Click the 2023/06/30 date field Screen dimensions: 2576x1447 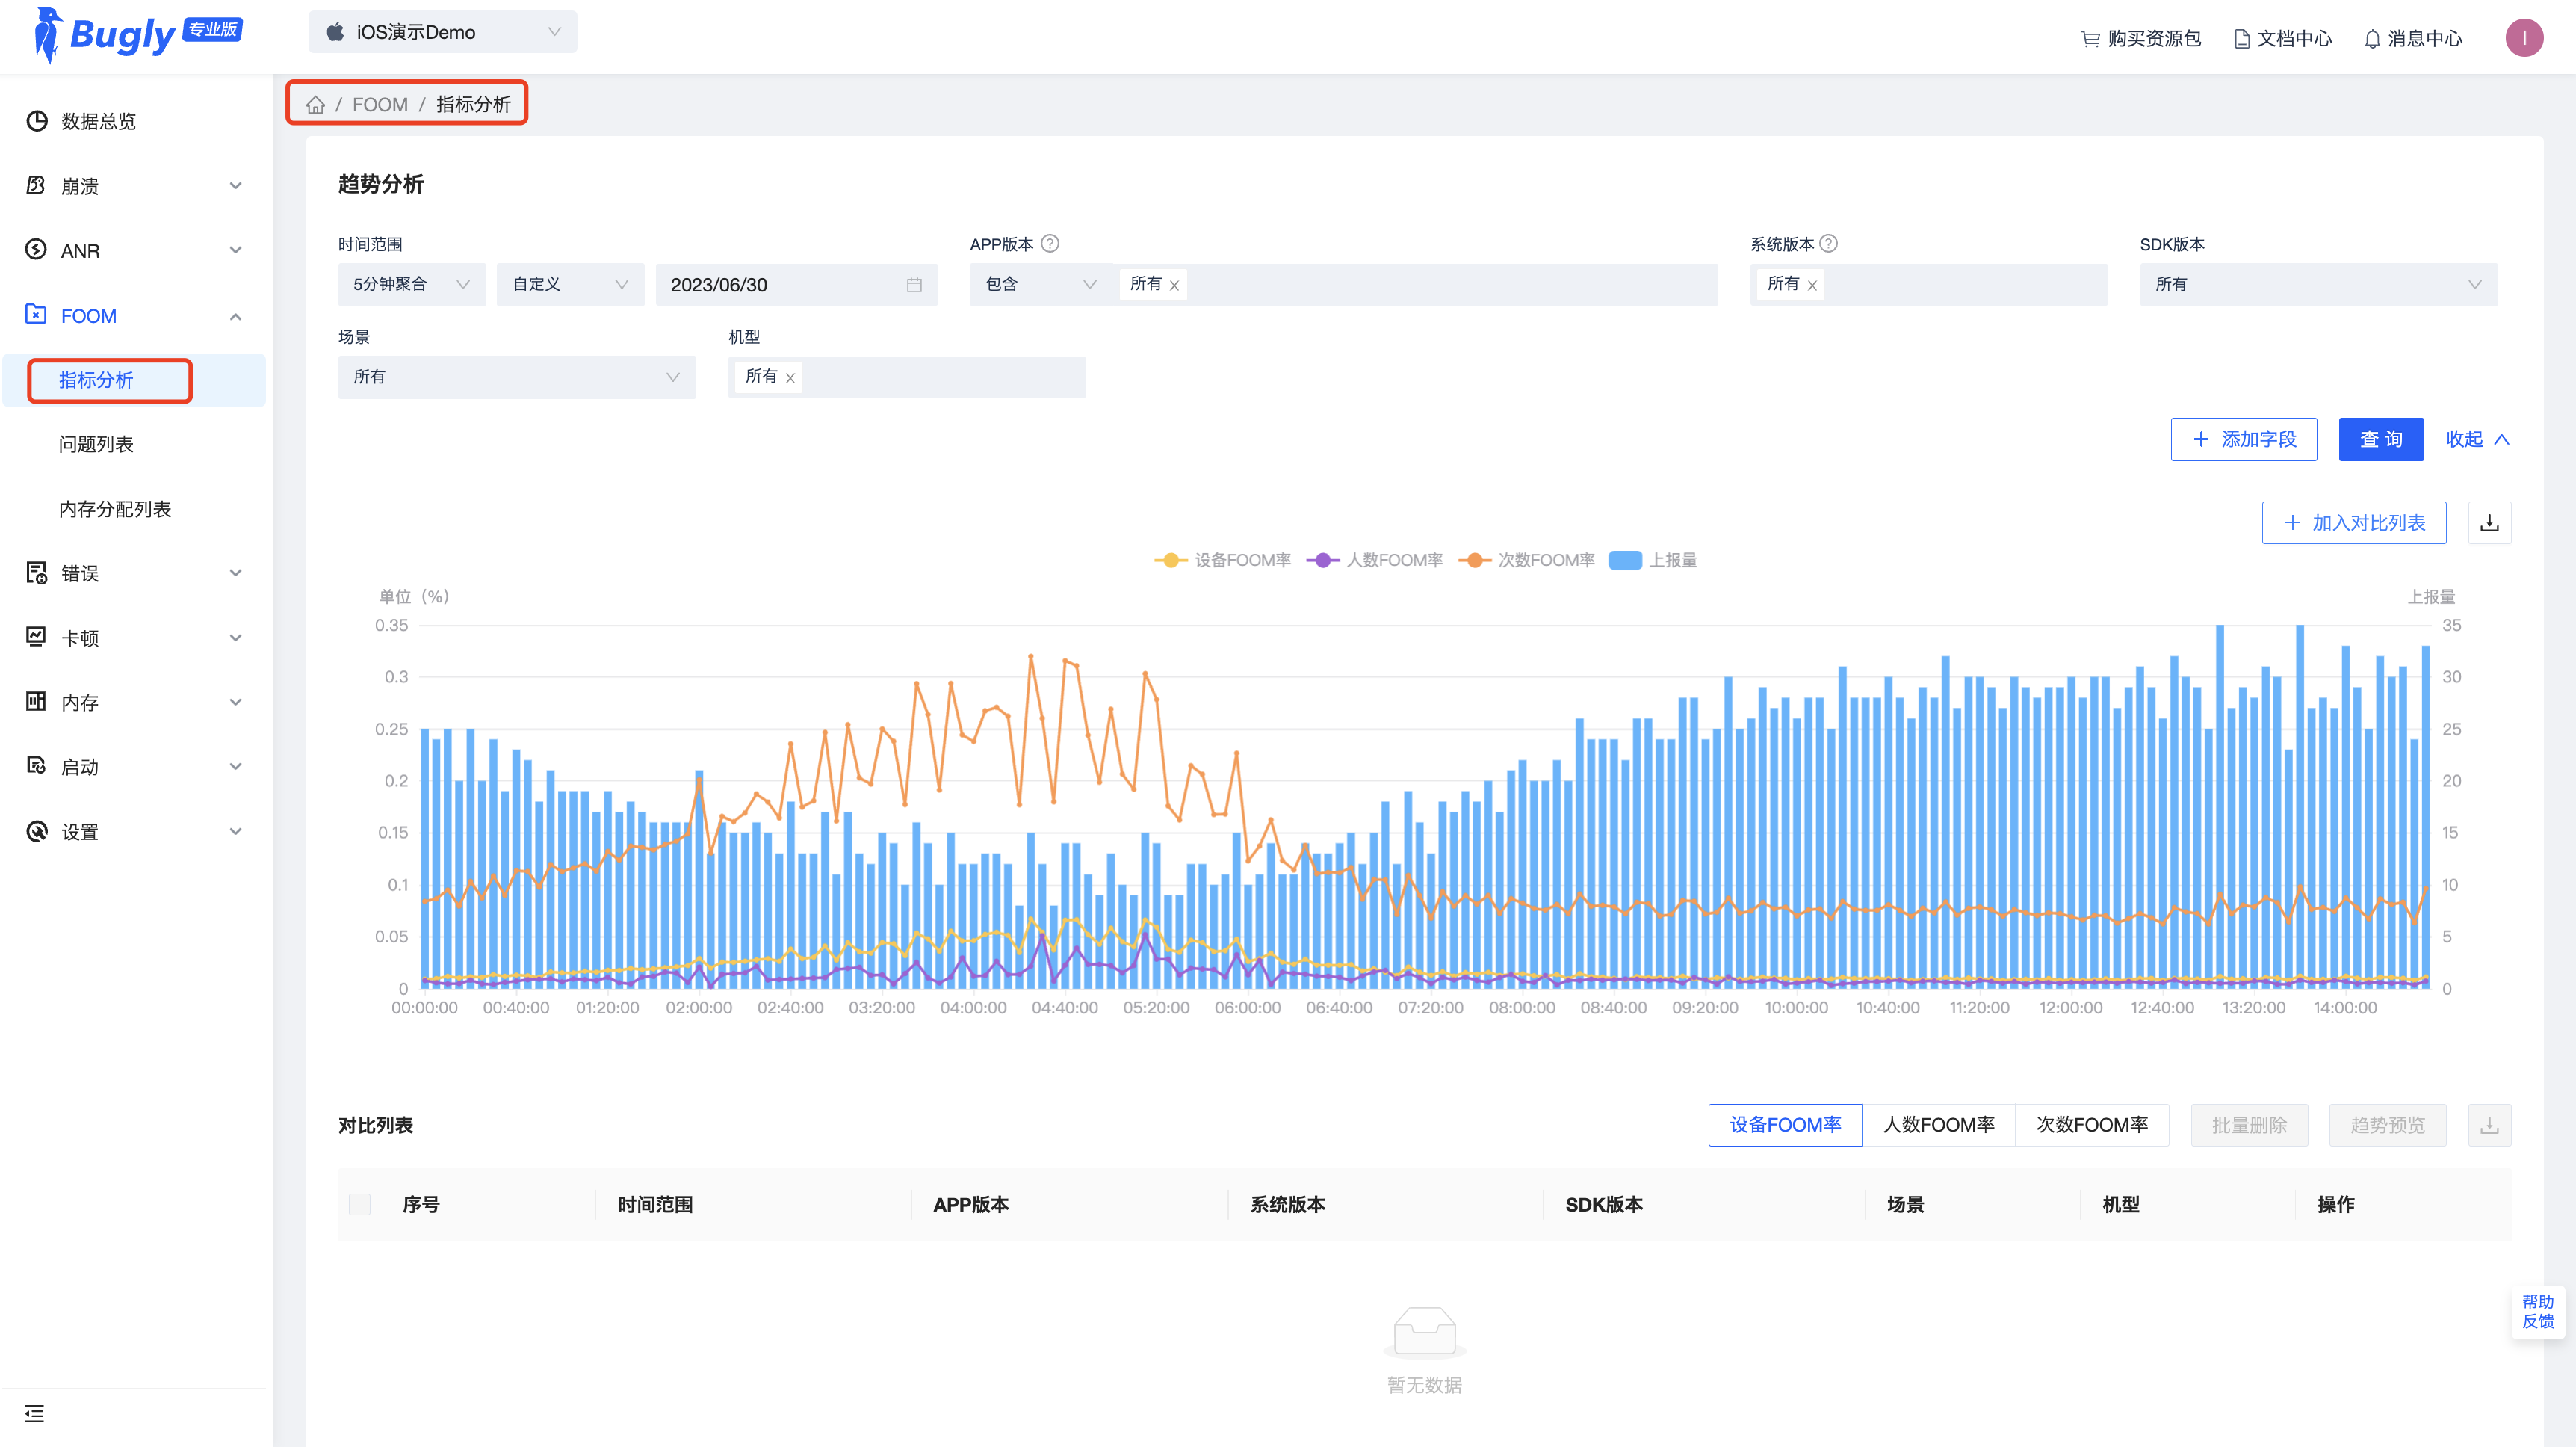pyautogui.click(x=797, y=286)
